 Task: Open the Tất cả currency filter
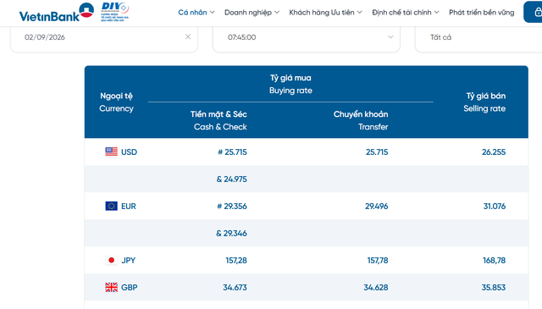(478, 37)
